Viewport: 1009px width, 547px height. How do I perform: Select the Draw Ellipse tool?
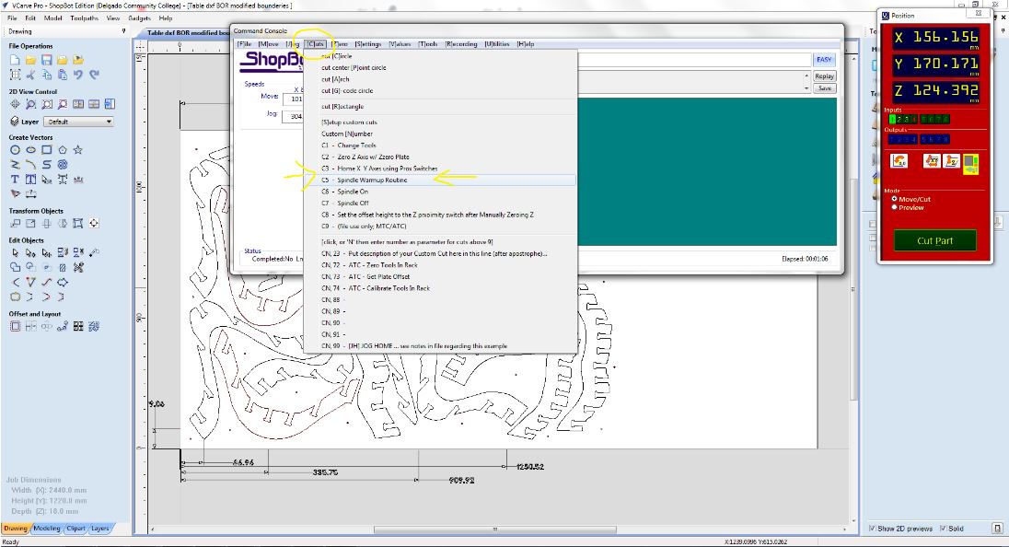click(30, 150)
